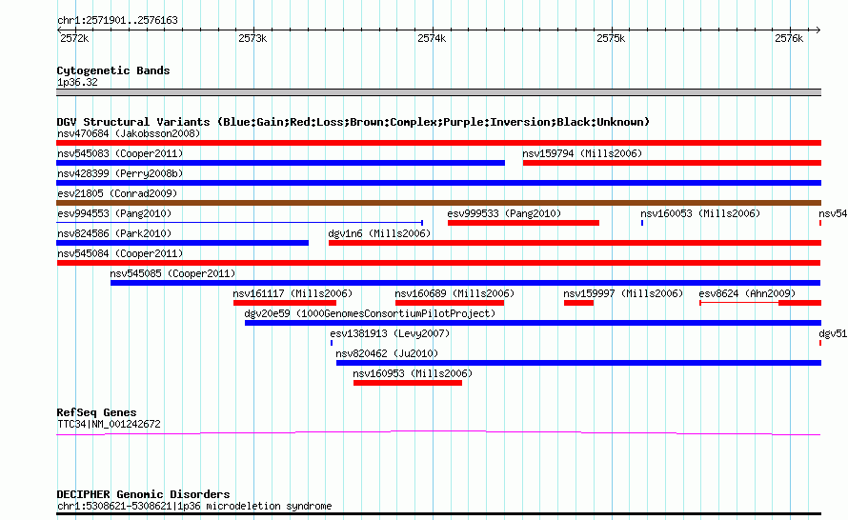The width and height of the screenshot is (848, 520).
Task: Click the 2576k ruler tick label
Action: pyautogui.click(x=789, y=38)
